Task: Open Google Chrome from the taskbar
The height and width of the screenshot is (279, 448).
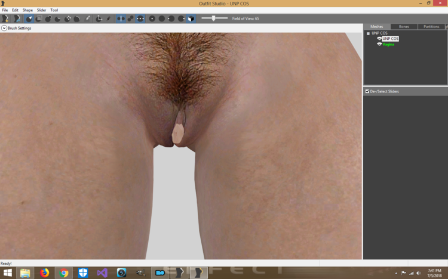Action: coord(64,273)
